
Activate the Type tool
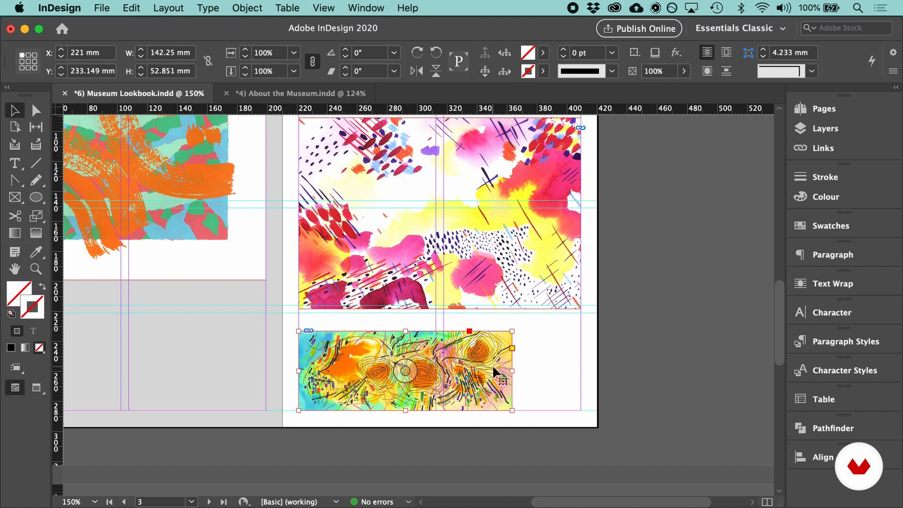coord(15,163)
